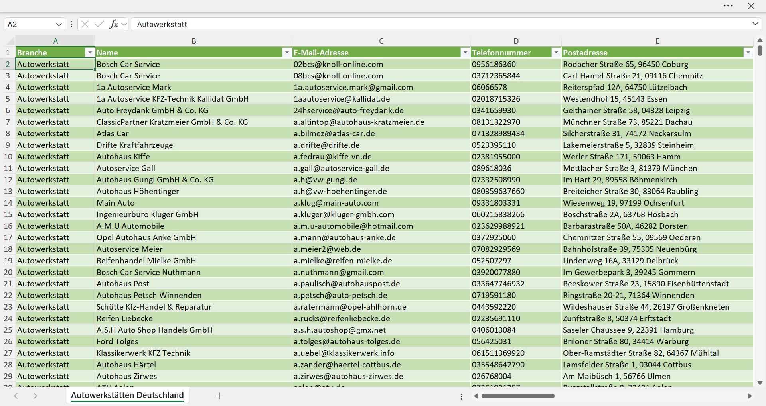Select column B header

click(194, 41)
